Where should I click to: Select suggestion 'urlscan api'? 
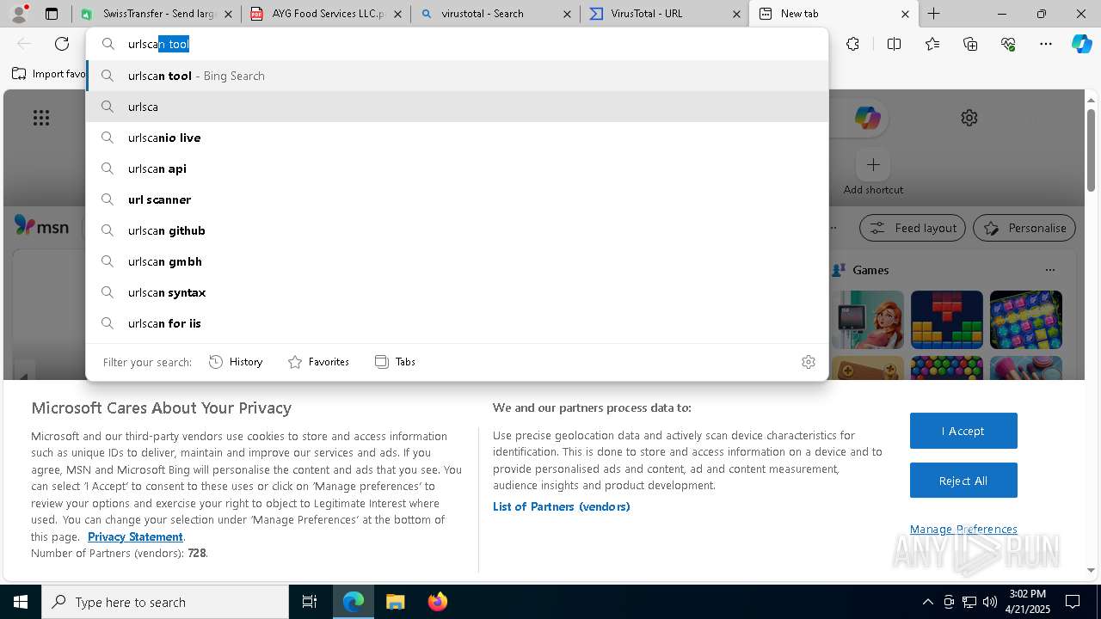(457, 169)
